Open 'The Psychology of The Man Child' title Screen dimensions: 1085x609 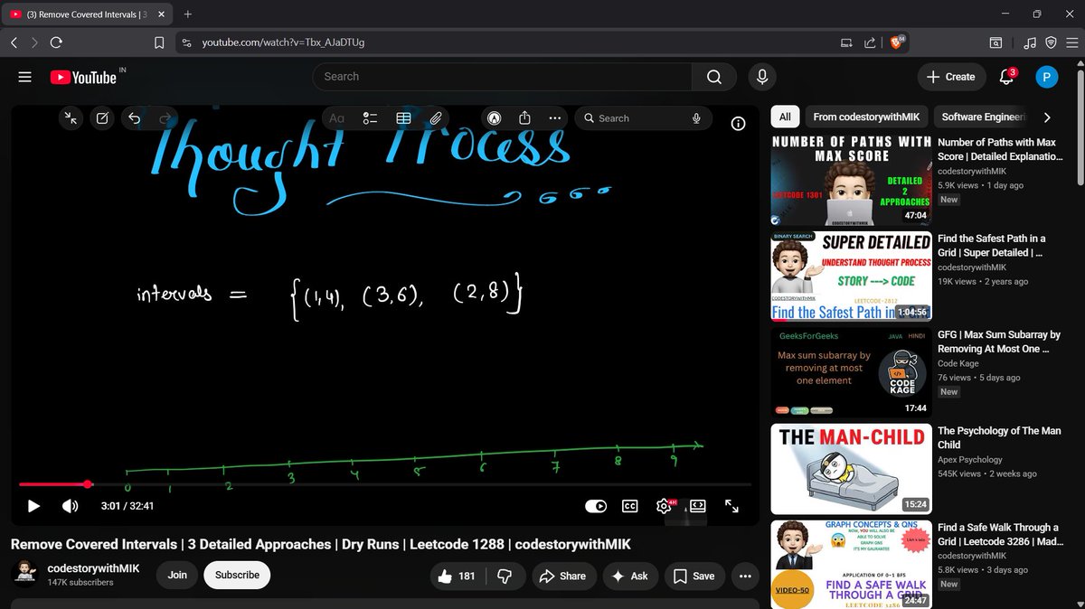(999, 438)
